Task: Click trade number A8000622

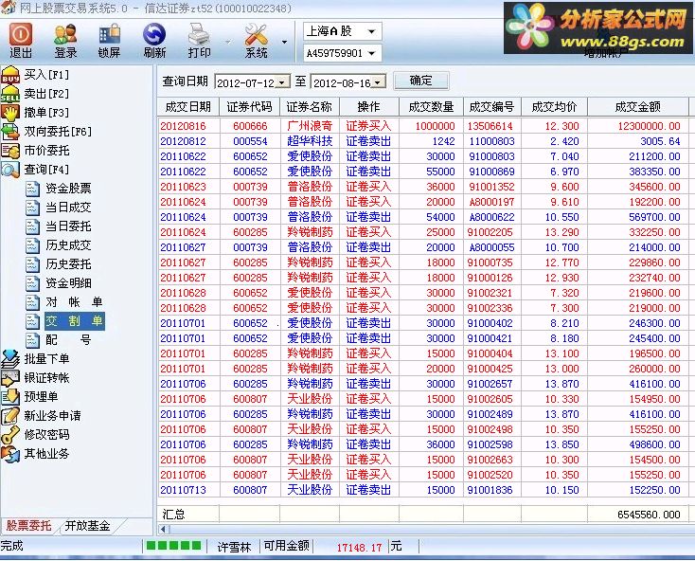Action: 491,217
